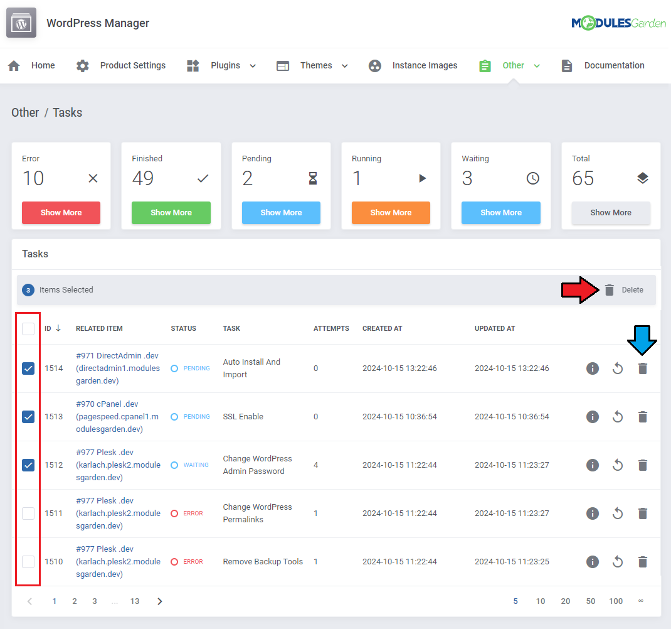Rerun task 1511 Change WordPress Permalinks

point(618,513)
